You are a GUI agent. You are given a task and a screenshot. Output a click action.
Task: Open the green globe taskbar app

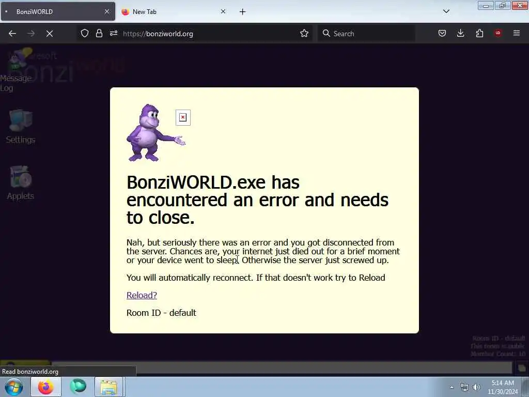click(x=78, y=387)
